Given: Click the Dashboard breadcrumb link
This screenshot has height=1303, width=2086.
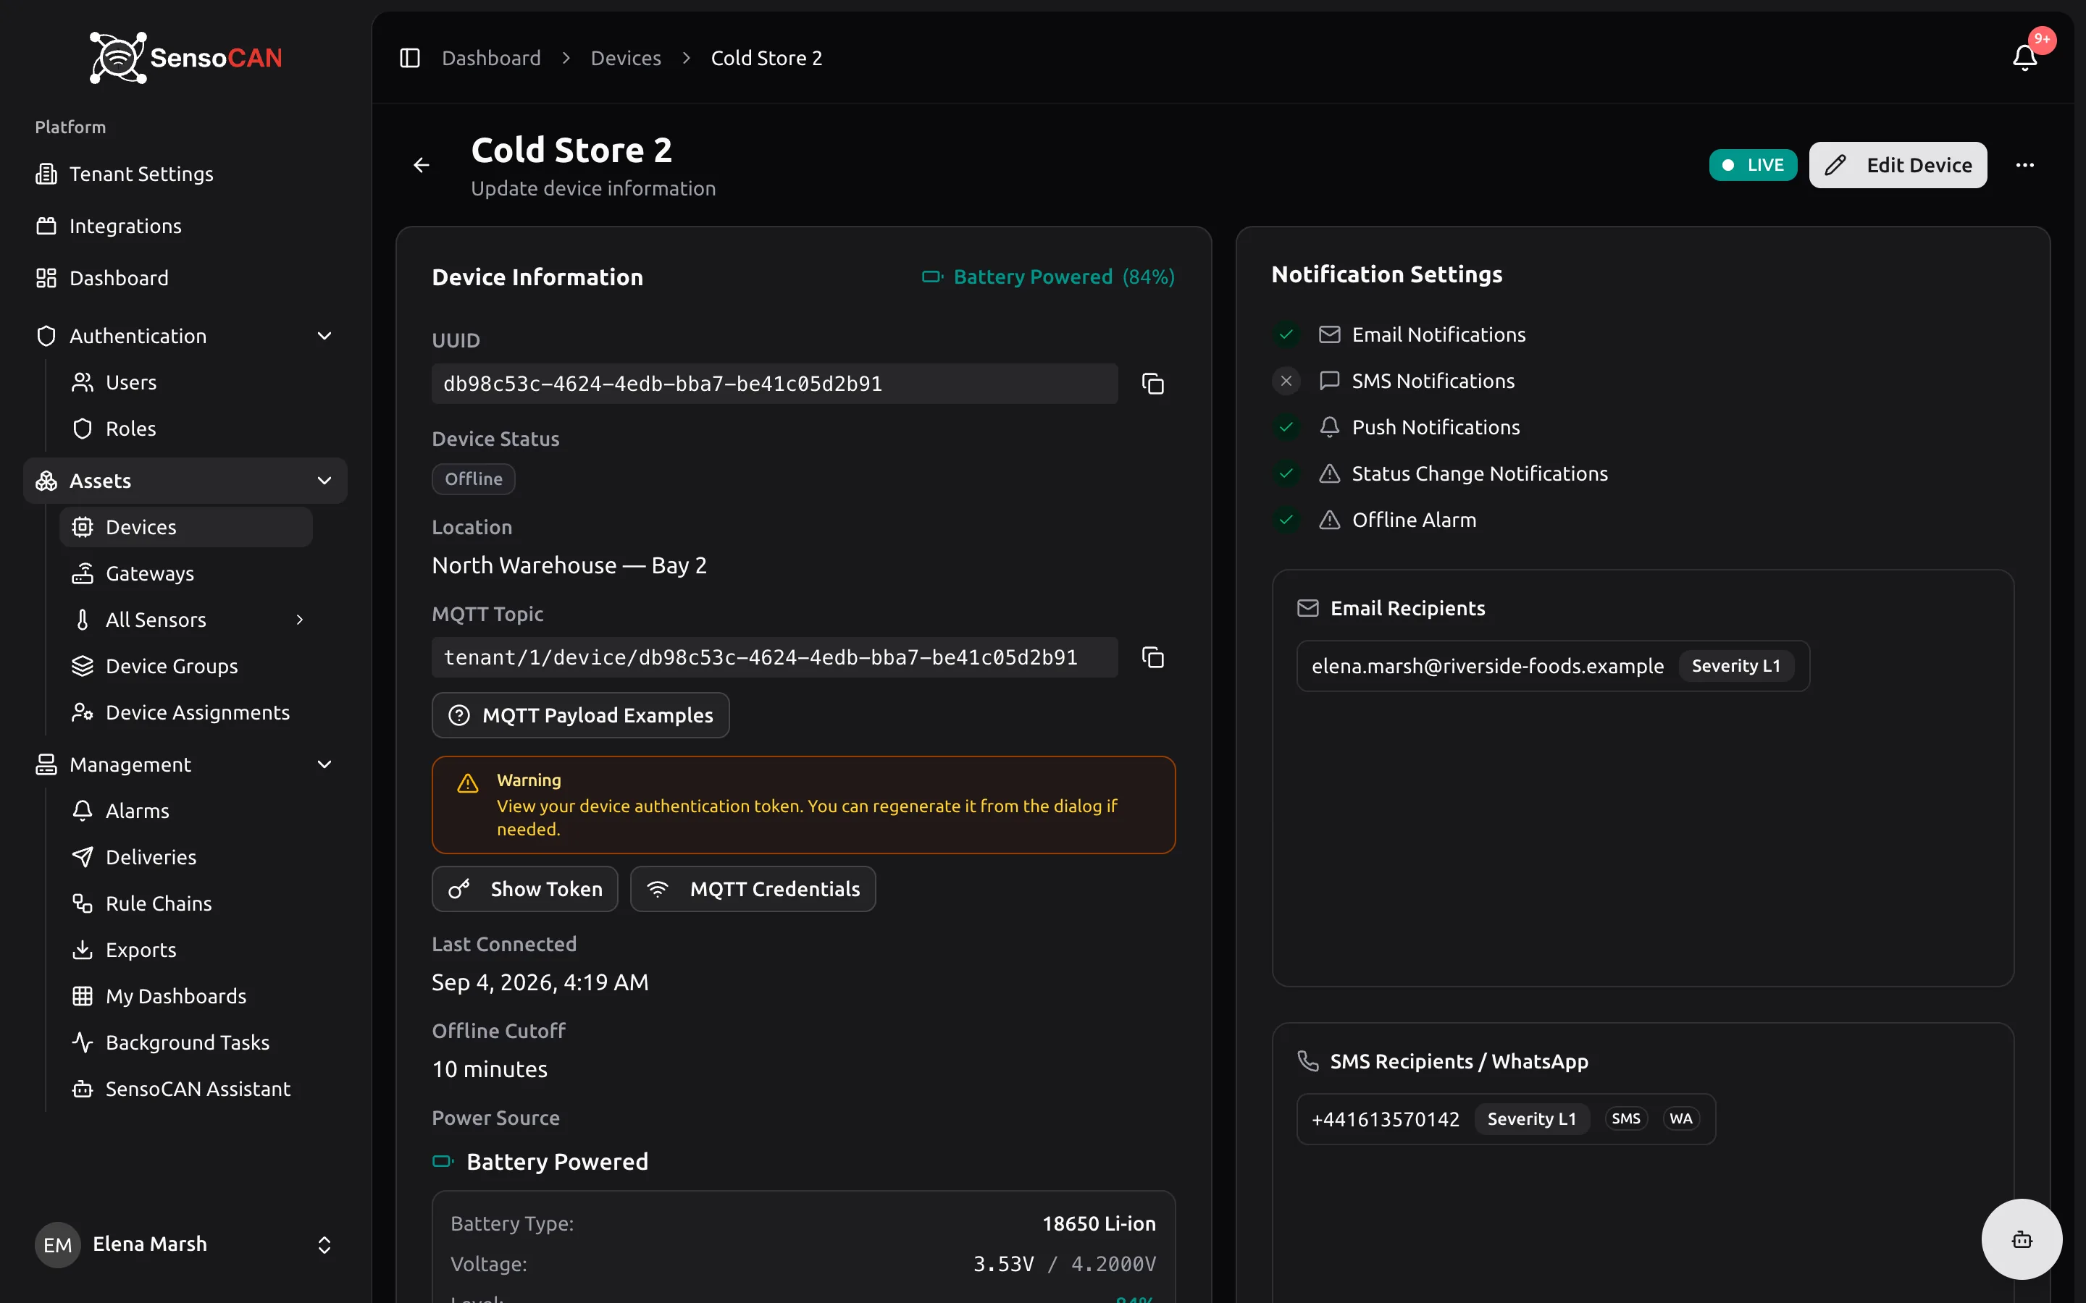Looking at the screenshot, I should pos(491,58).
